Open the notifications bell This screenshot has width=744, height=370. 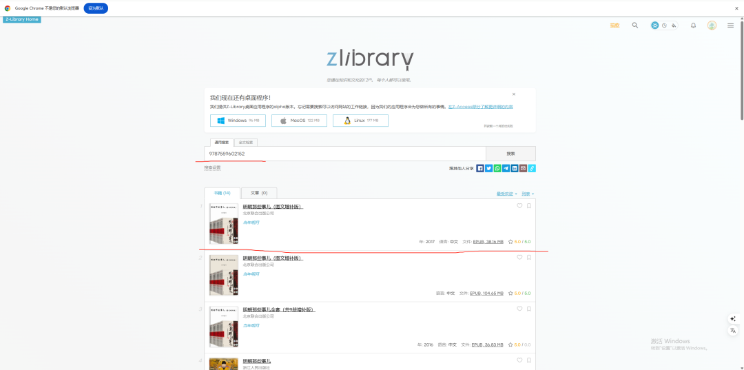(x=693, y=25)
